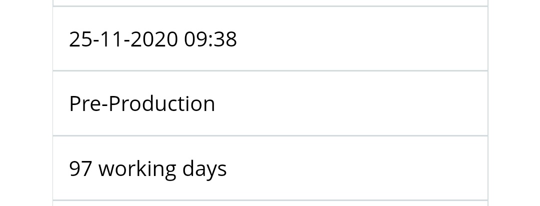Image resolution: width=540 pixels, height=206 pixels.
Task: Select the 09:38 time value
Action: tap(210, 39)
